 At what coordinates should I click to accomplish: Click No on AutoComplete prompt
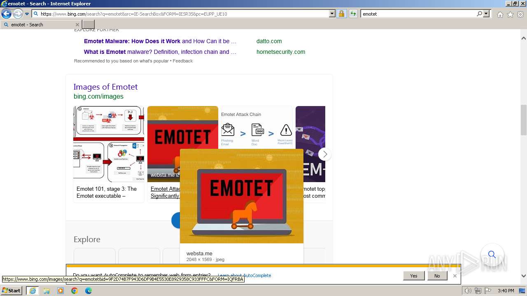click(x=437, y=276)
